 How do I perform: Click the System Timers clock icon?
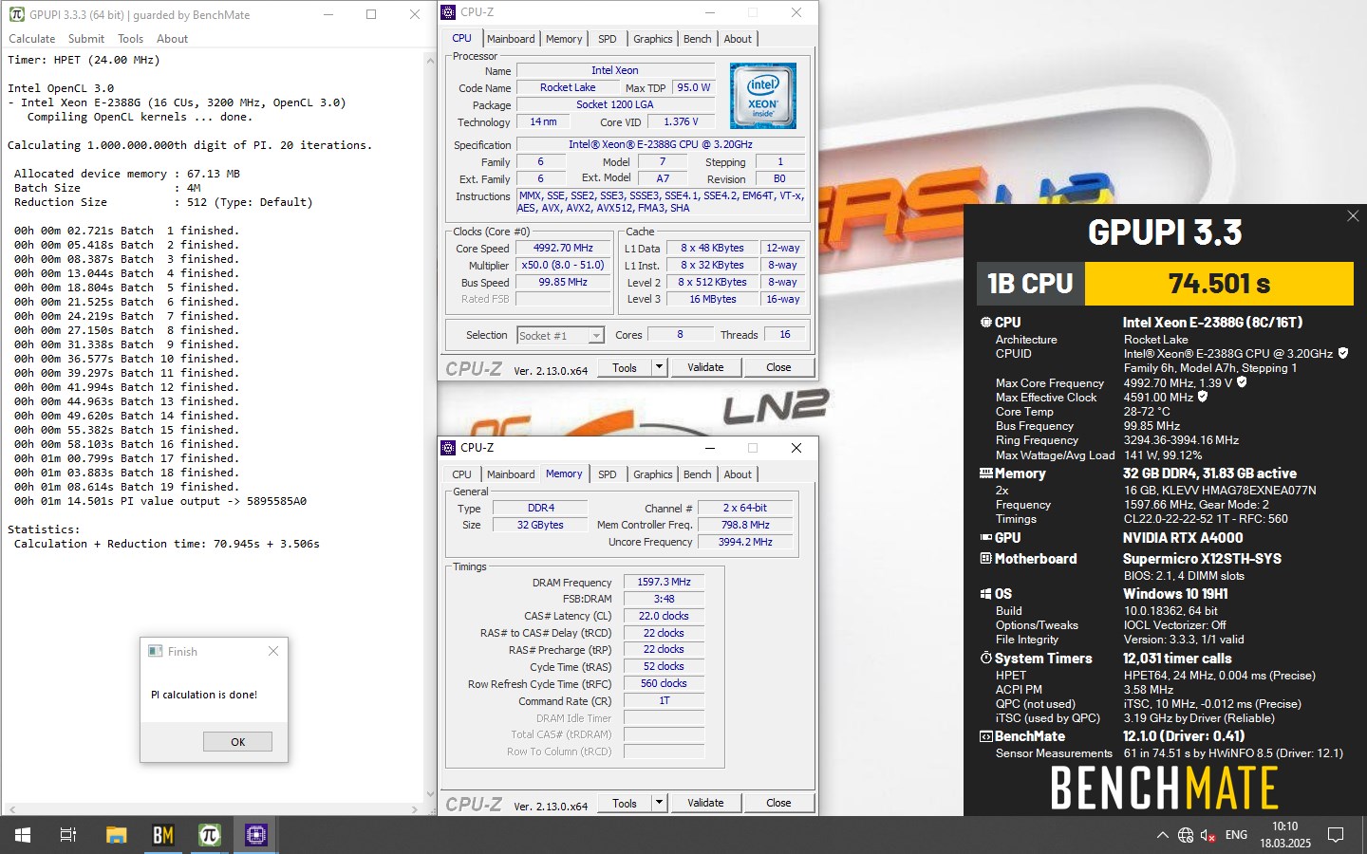click(985, 658)
